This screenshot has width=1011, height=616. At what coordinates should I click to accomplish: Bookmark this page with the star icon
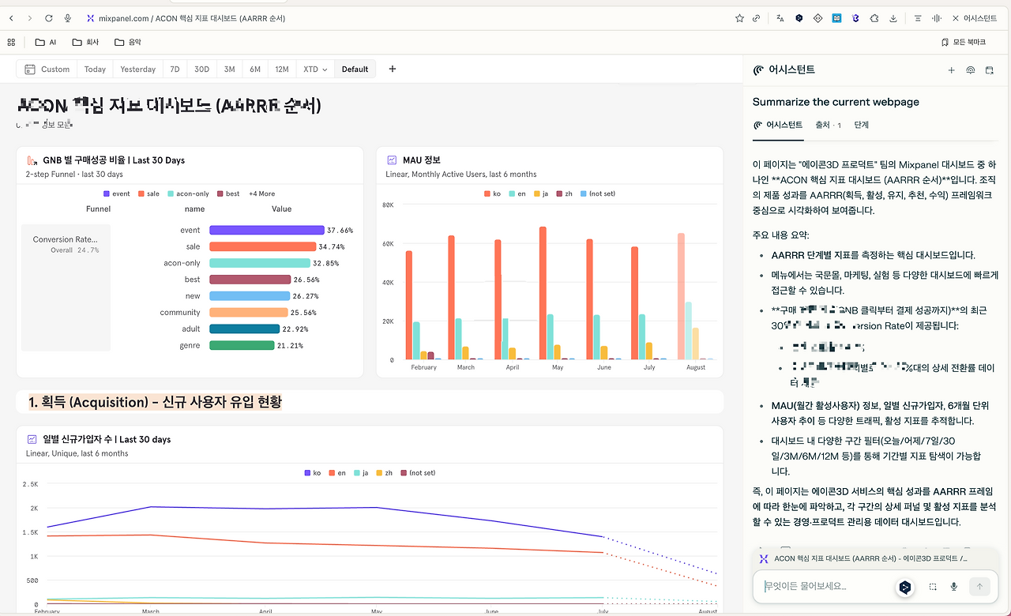tap(739, 18)
